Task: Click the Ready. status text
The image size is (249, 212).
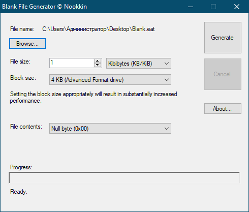Action: 19,192
